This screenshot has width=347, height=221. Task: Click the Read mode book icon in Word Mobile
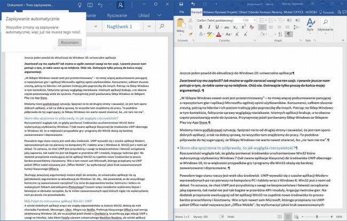[90, 5]
